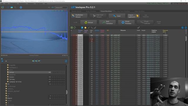Click the green table view icon

coord(72,28)
